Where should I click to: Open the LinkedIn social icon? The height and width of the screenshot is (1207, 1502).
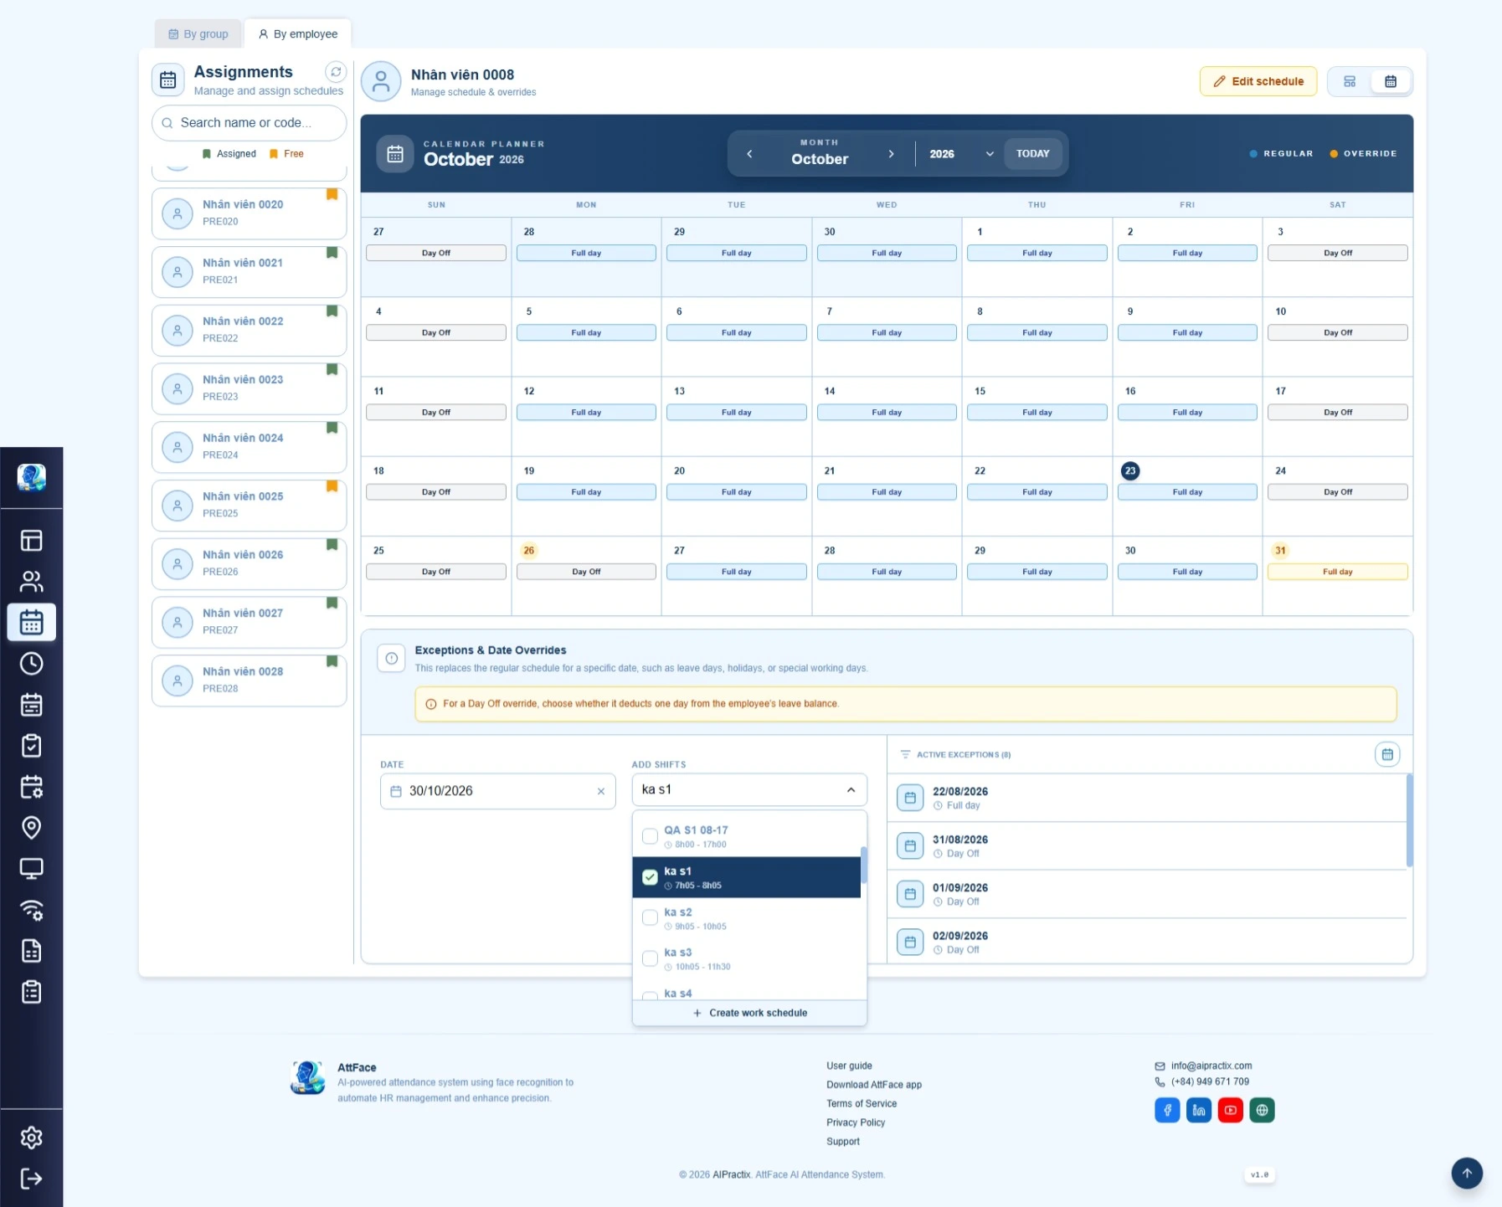[1199, 1110]
